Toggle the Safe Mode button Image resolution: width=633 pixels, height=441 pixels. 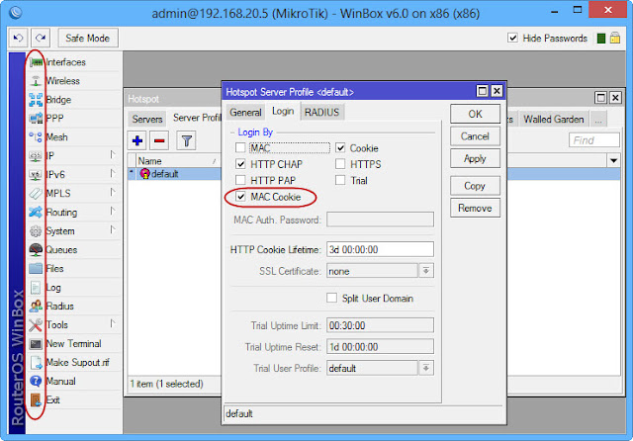pos(88,38)
